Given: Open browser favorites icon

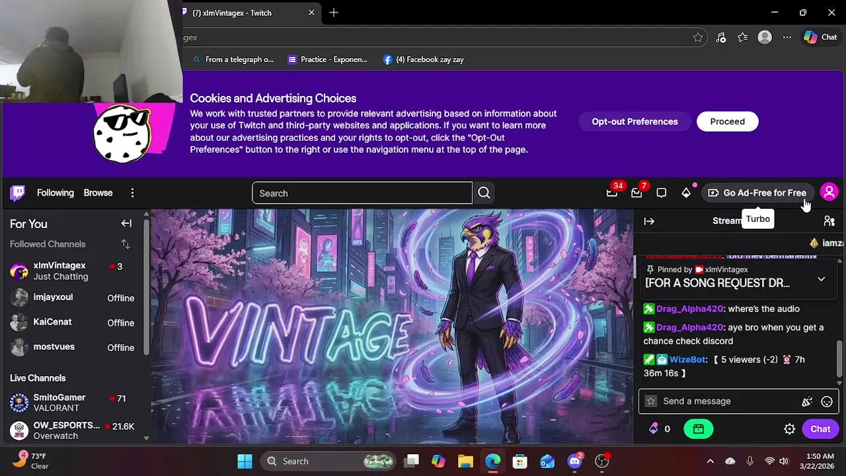Looking at the screenshot, I should (x=743, y=38).
